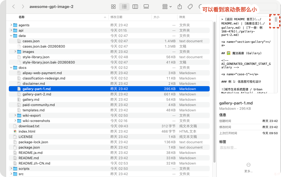Click the 添加标签 tags field
Image resolution: width=281 pixels, height=177 pixels.
click(x=228, y=148)
